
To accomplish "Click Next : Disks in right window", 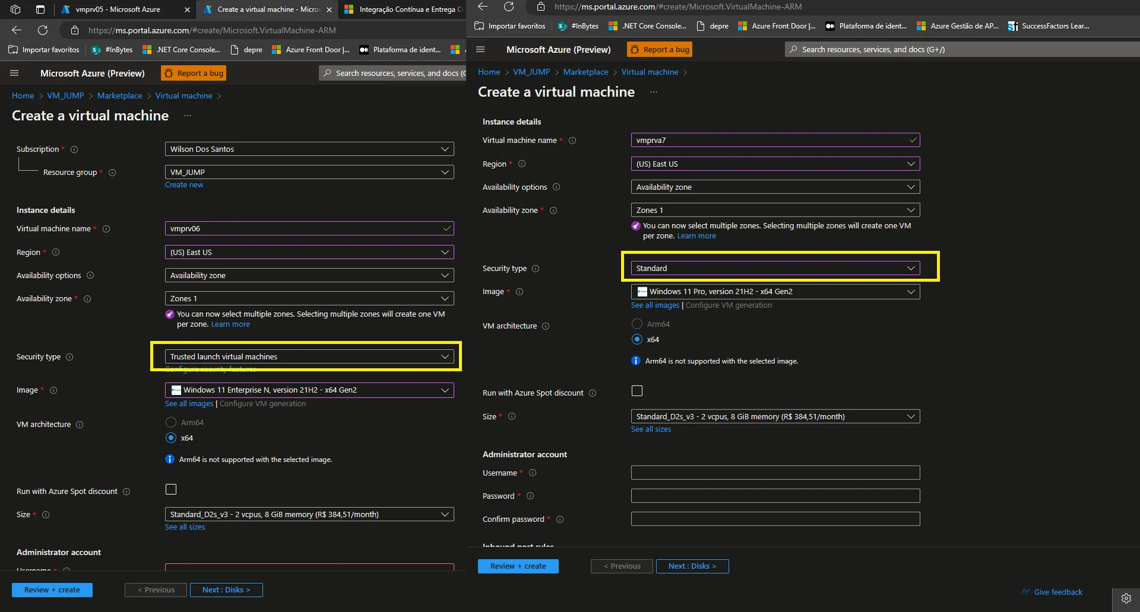I will (x=692, y=566).
